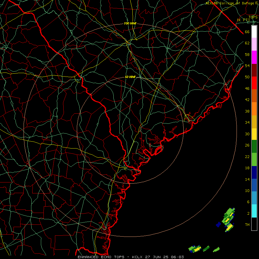The image size is (259, 259).
Task: Click the bright red legend color band
Action: click(x=254, y=83)
